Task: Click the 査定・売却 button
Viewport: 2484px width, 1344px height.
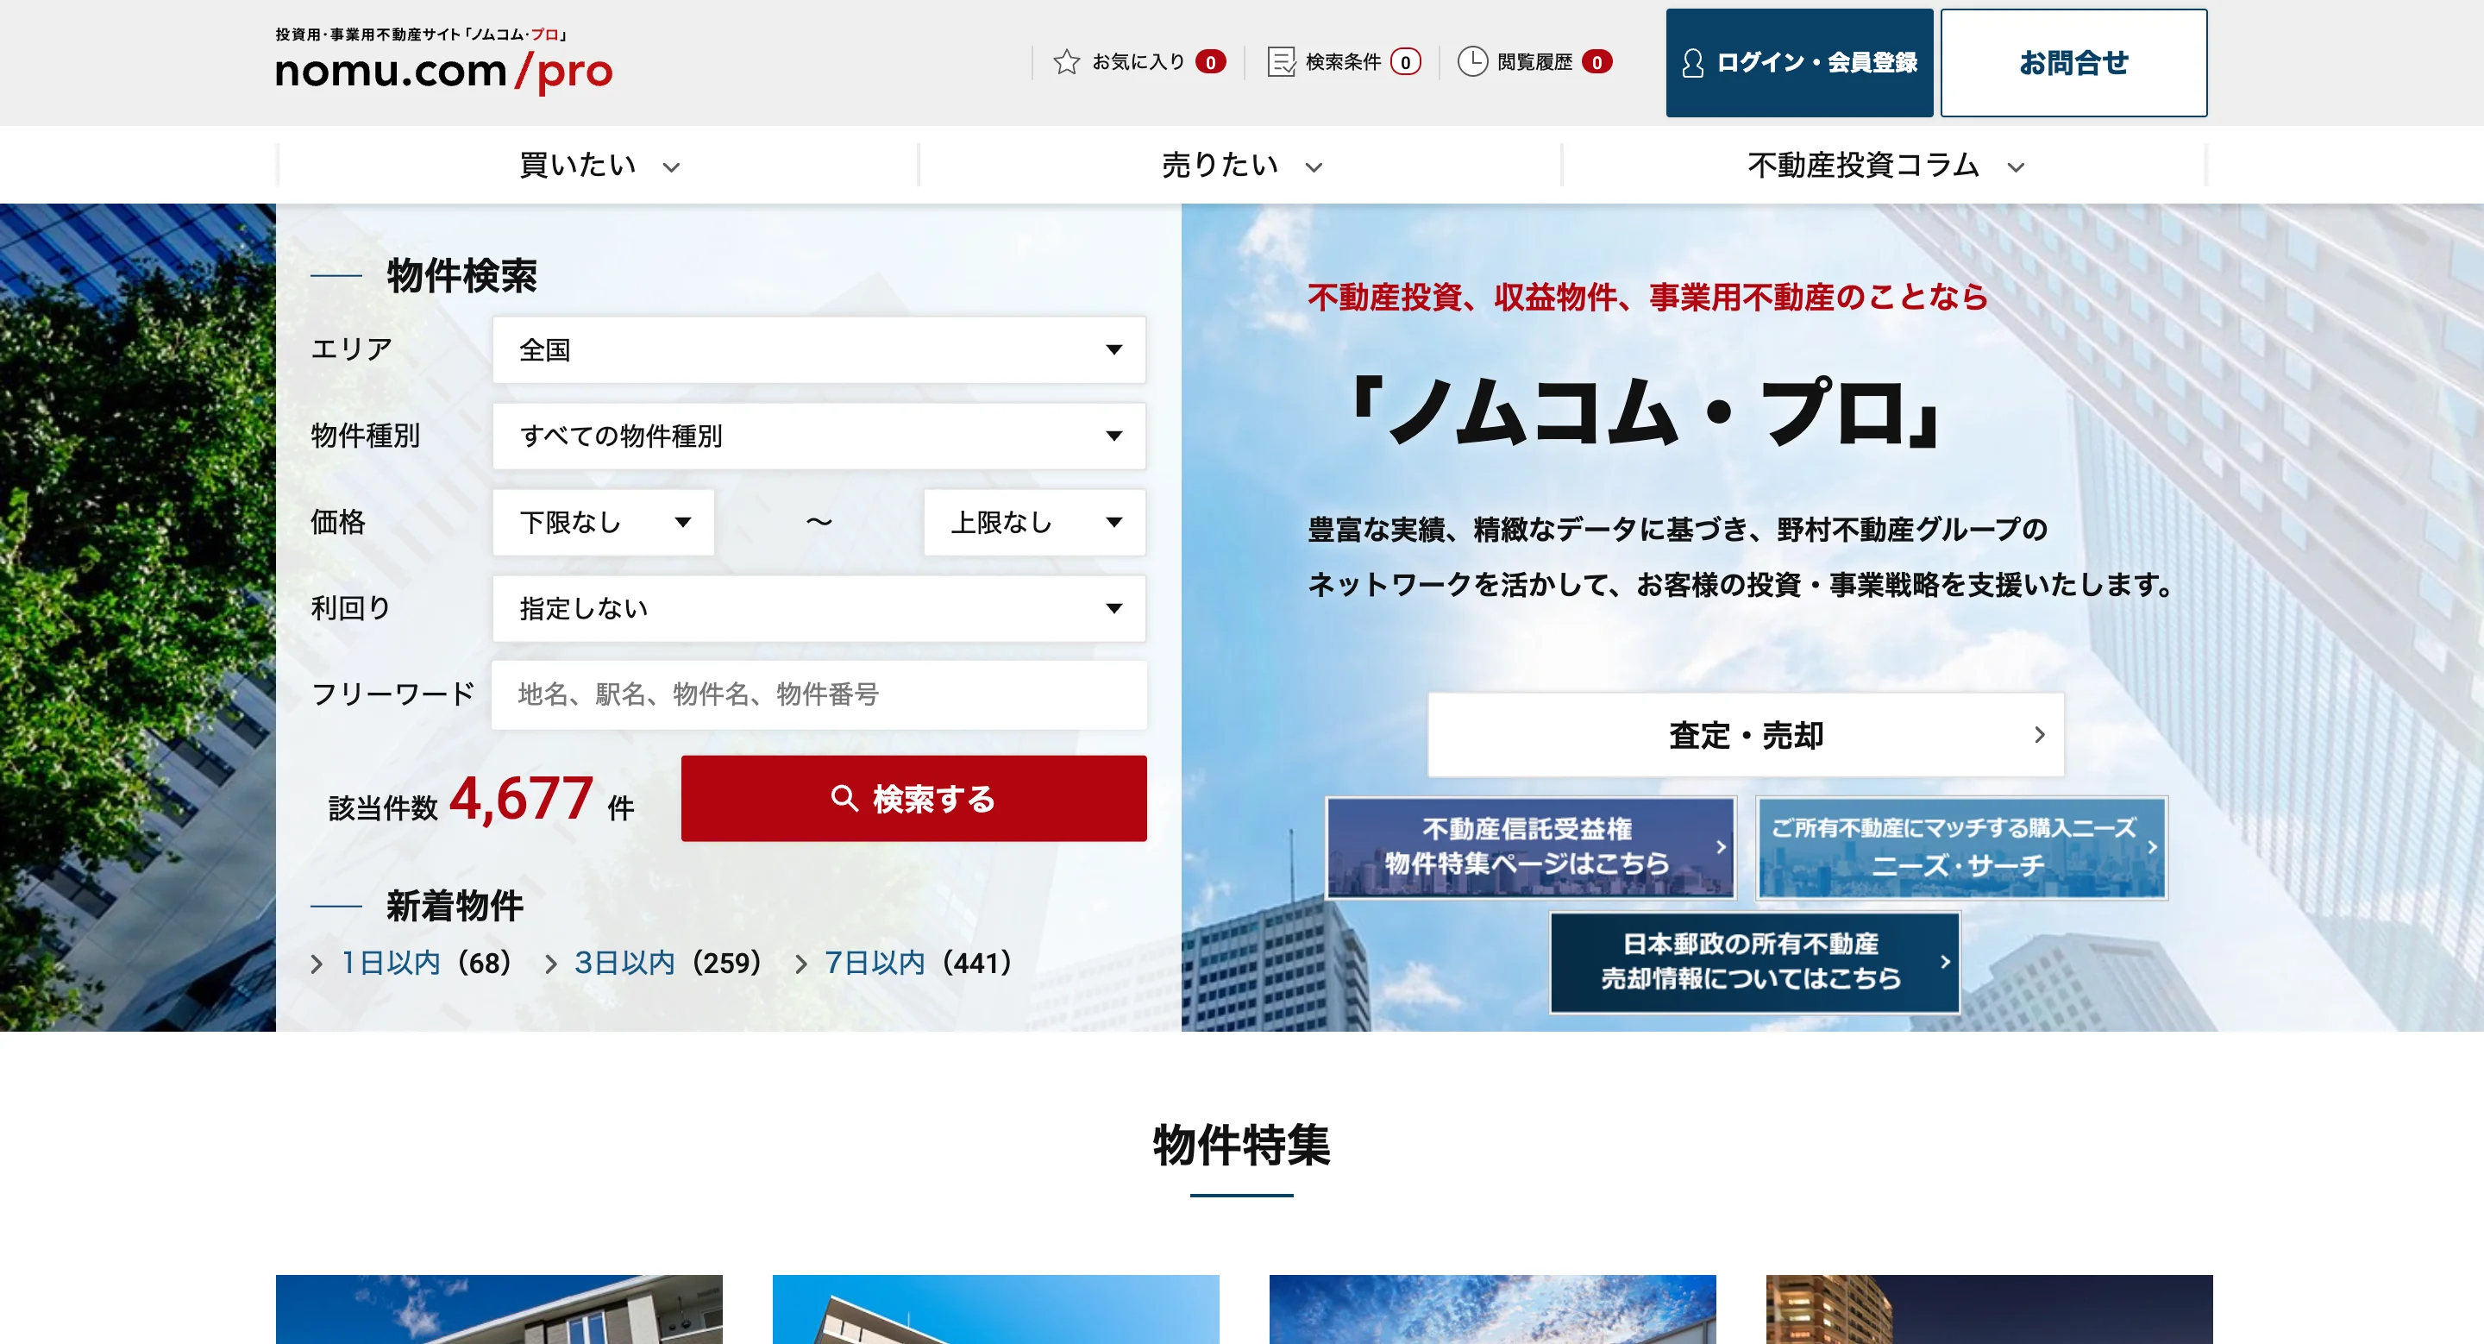Action: point(1746,735)
